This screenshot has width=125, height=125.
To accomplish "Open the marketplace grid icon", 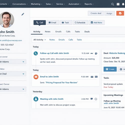I will click(x=118, y=4).
